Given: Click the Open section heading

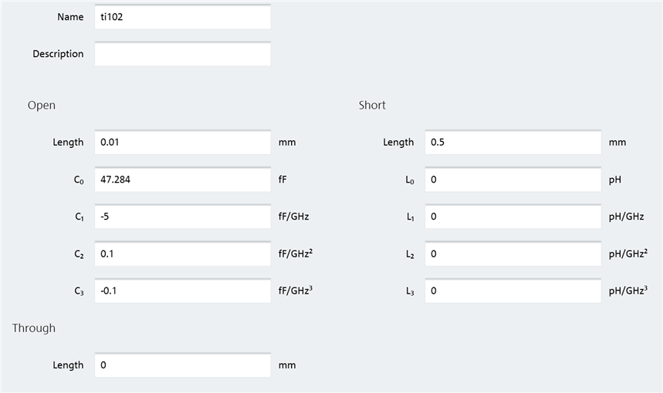Looking at the screenshot, I should click(42, 105).
